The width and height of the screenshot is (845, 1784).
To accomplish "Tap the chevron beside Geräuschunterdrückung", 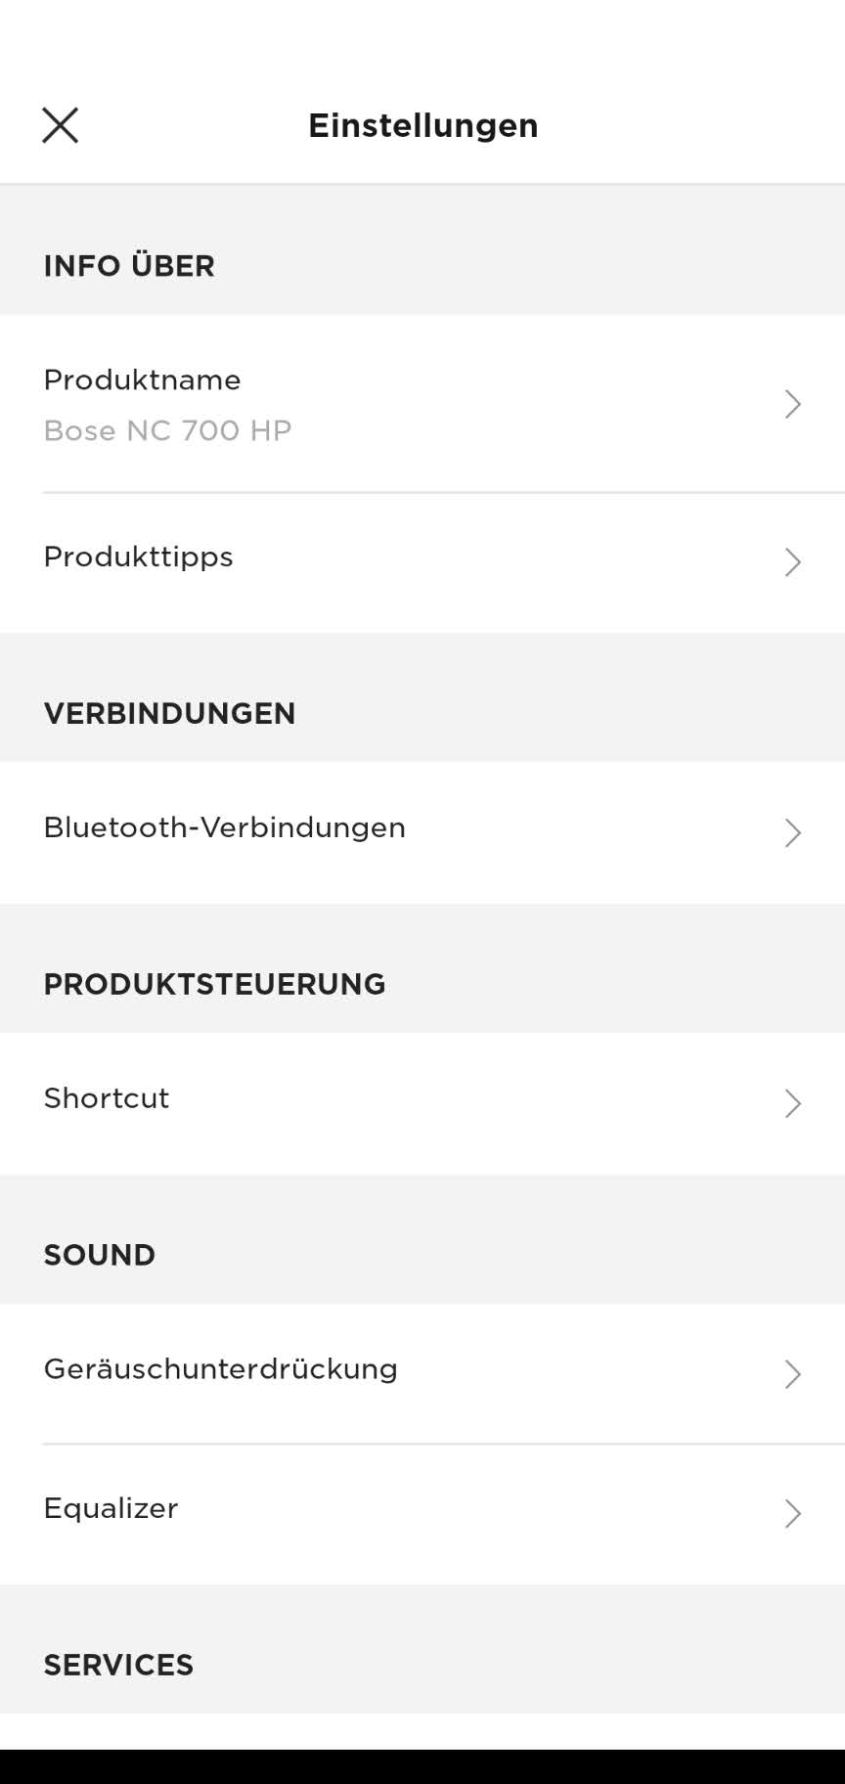I will (792, 1374).
